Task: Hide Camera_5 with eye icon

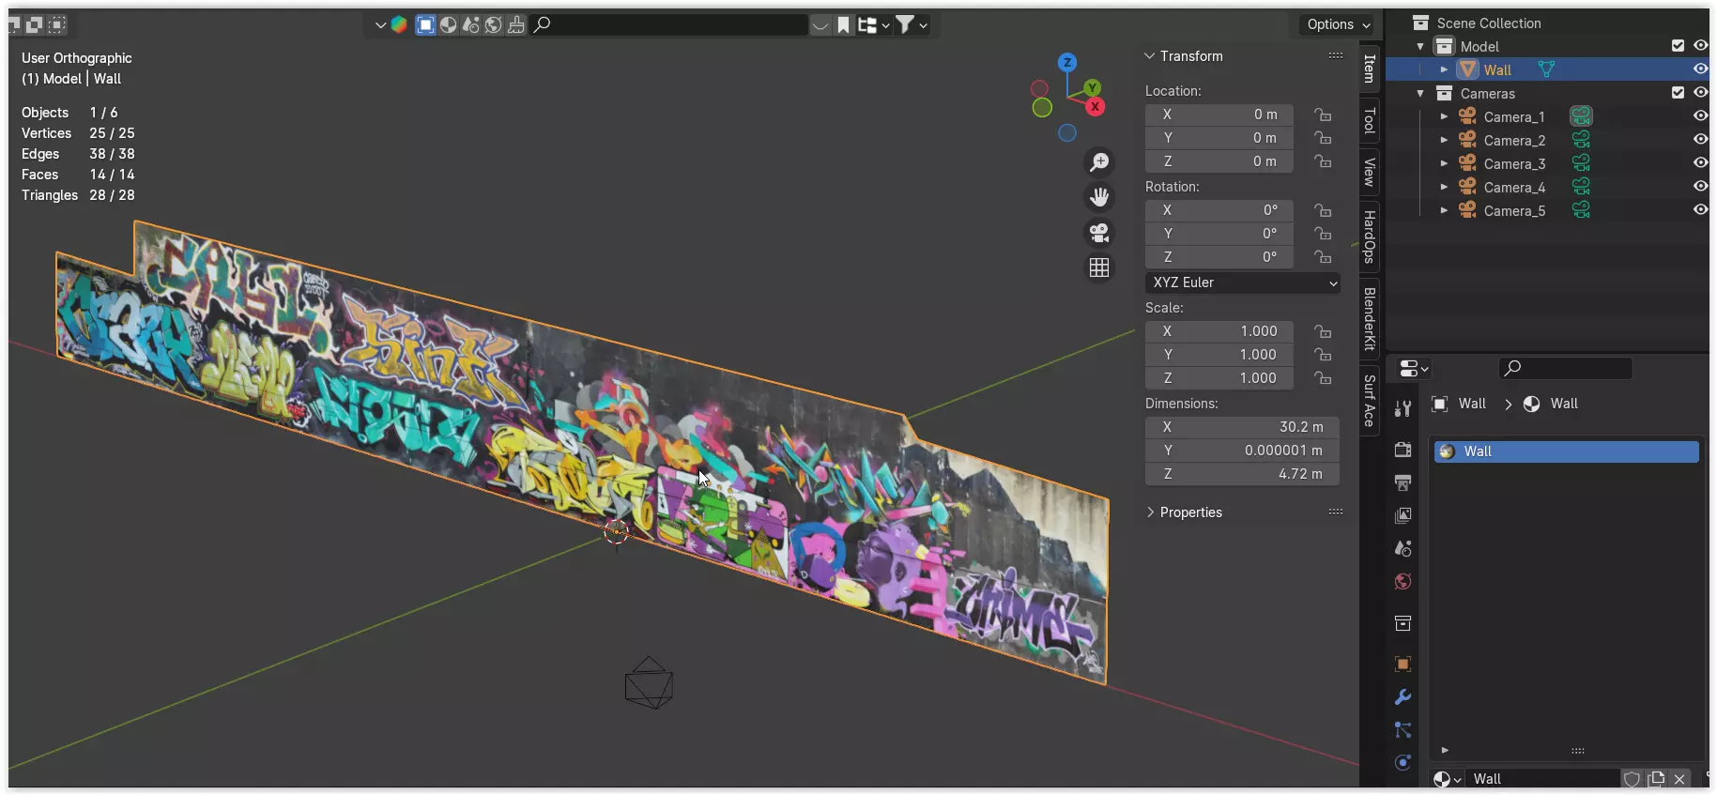Action: click(1700, 209)
